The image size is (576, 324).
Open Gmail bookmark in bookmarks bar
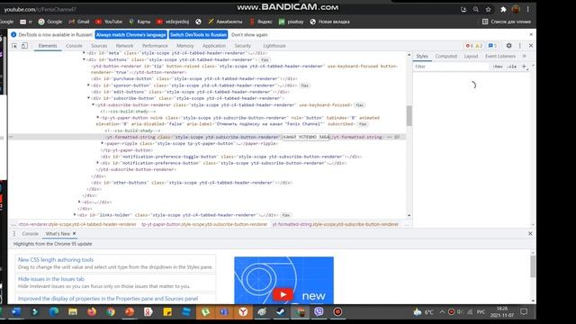[x=79, y=22]
